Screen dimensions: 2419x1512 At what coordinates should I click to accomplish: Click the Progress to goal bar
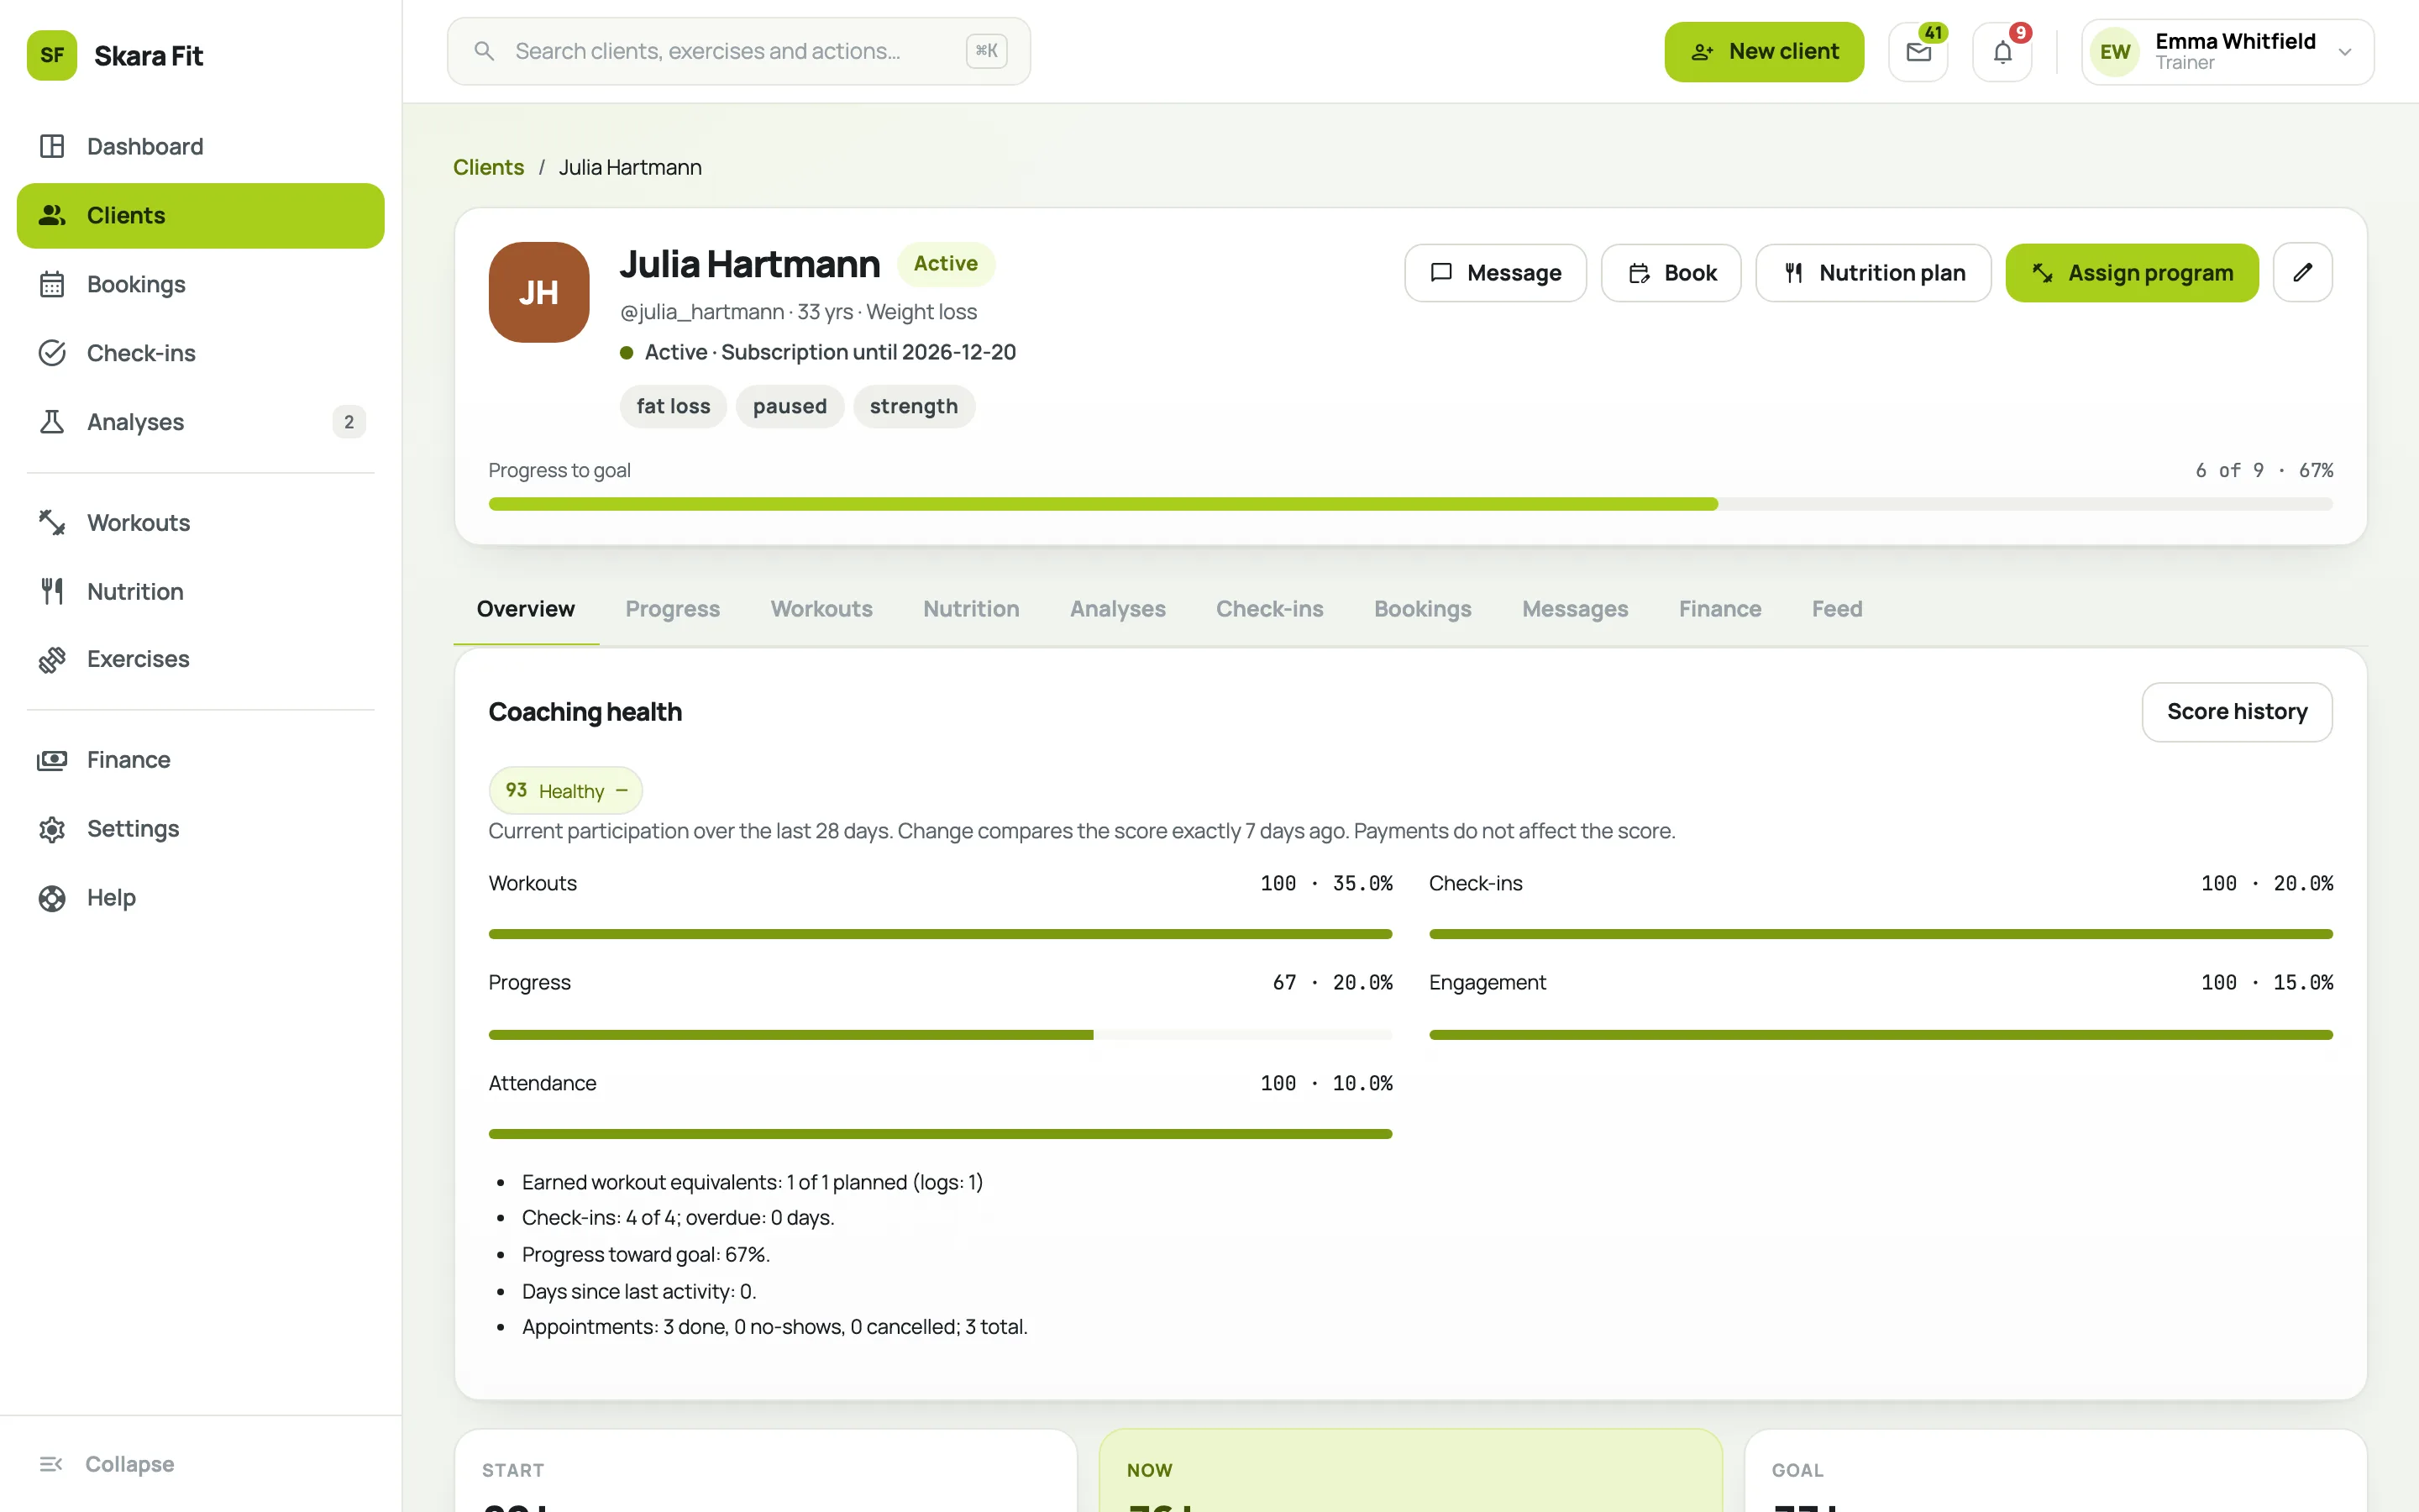pyautogui.click(x=1409, y=504)
